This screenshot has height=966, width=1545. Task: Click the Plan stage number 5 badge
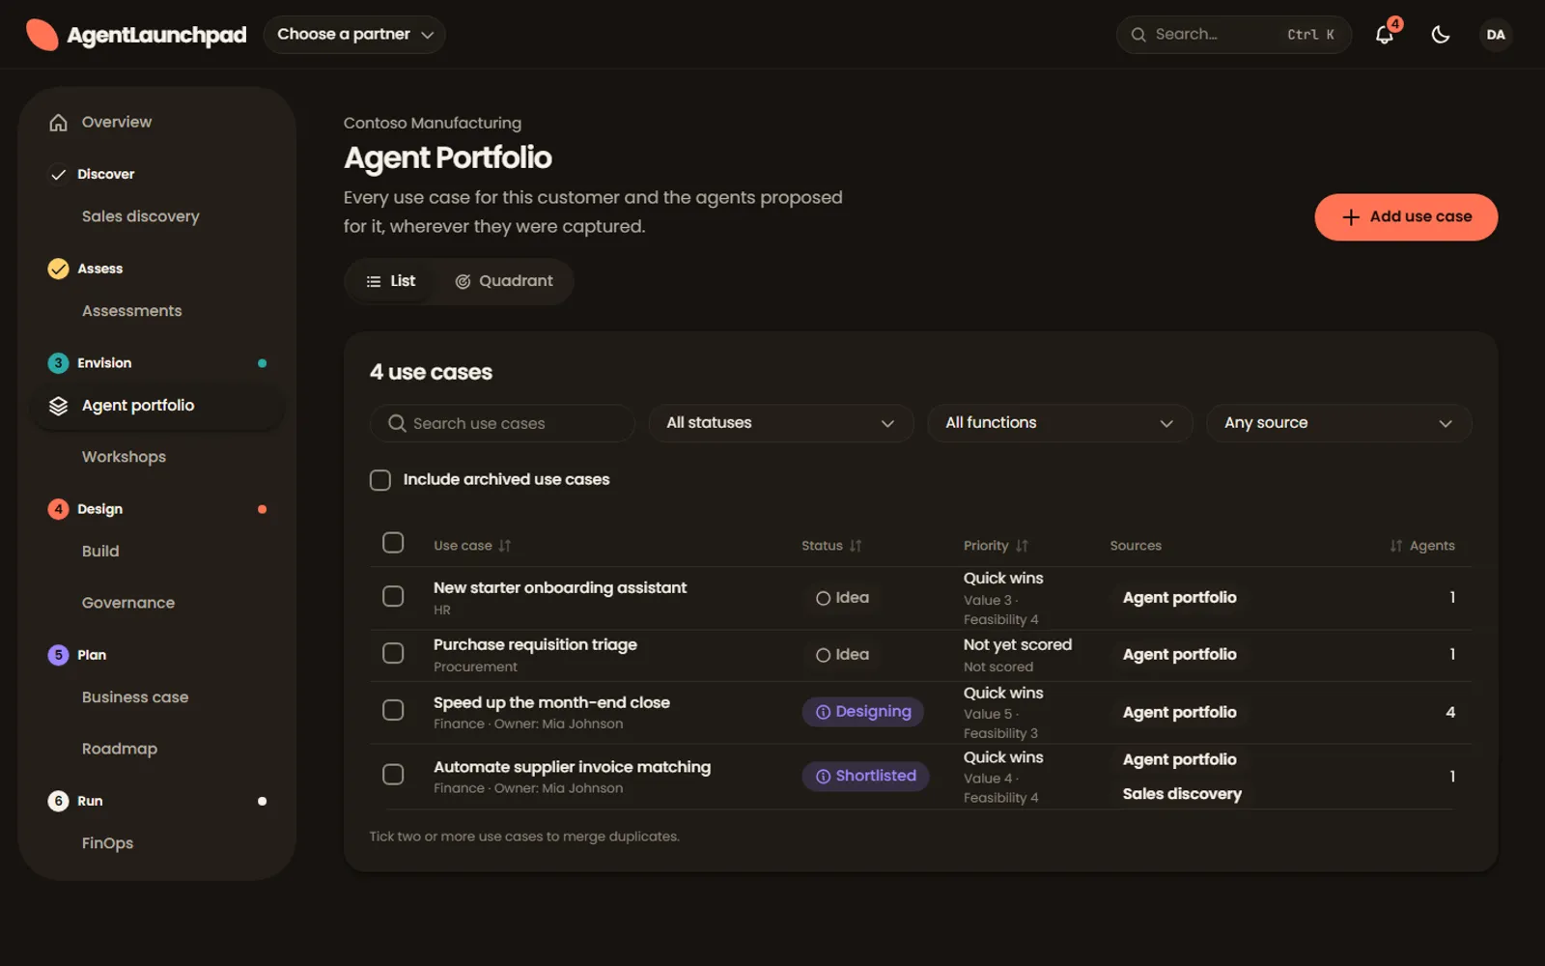tap(58, 655)
